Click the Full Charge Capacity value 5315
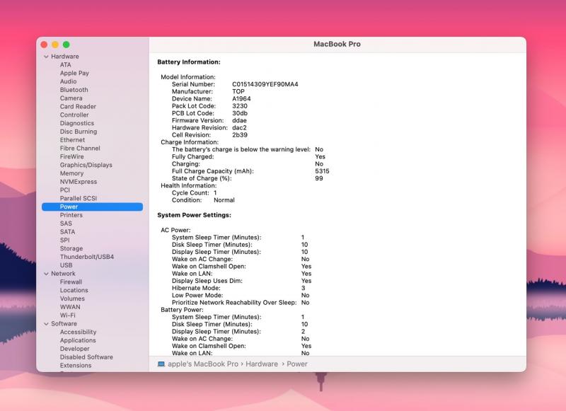 click(322, 171)
